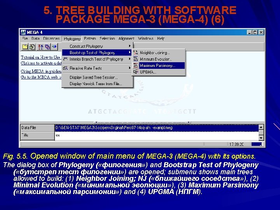This screenshot has width=280, height=210.
Task: Click the blue status bar progress indicator
Action: (256, 144)
